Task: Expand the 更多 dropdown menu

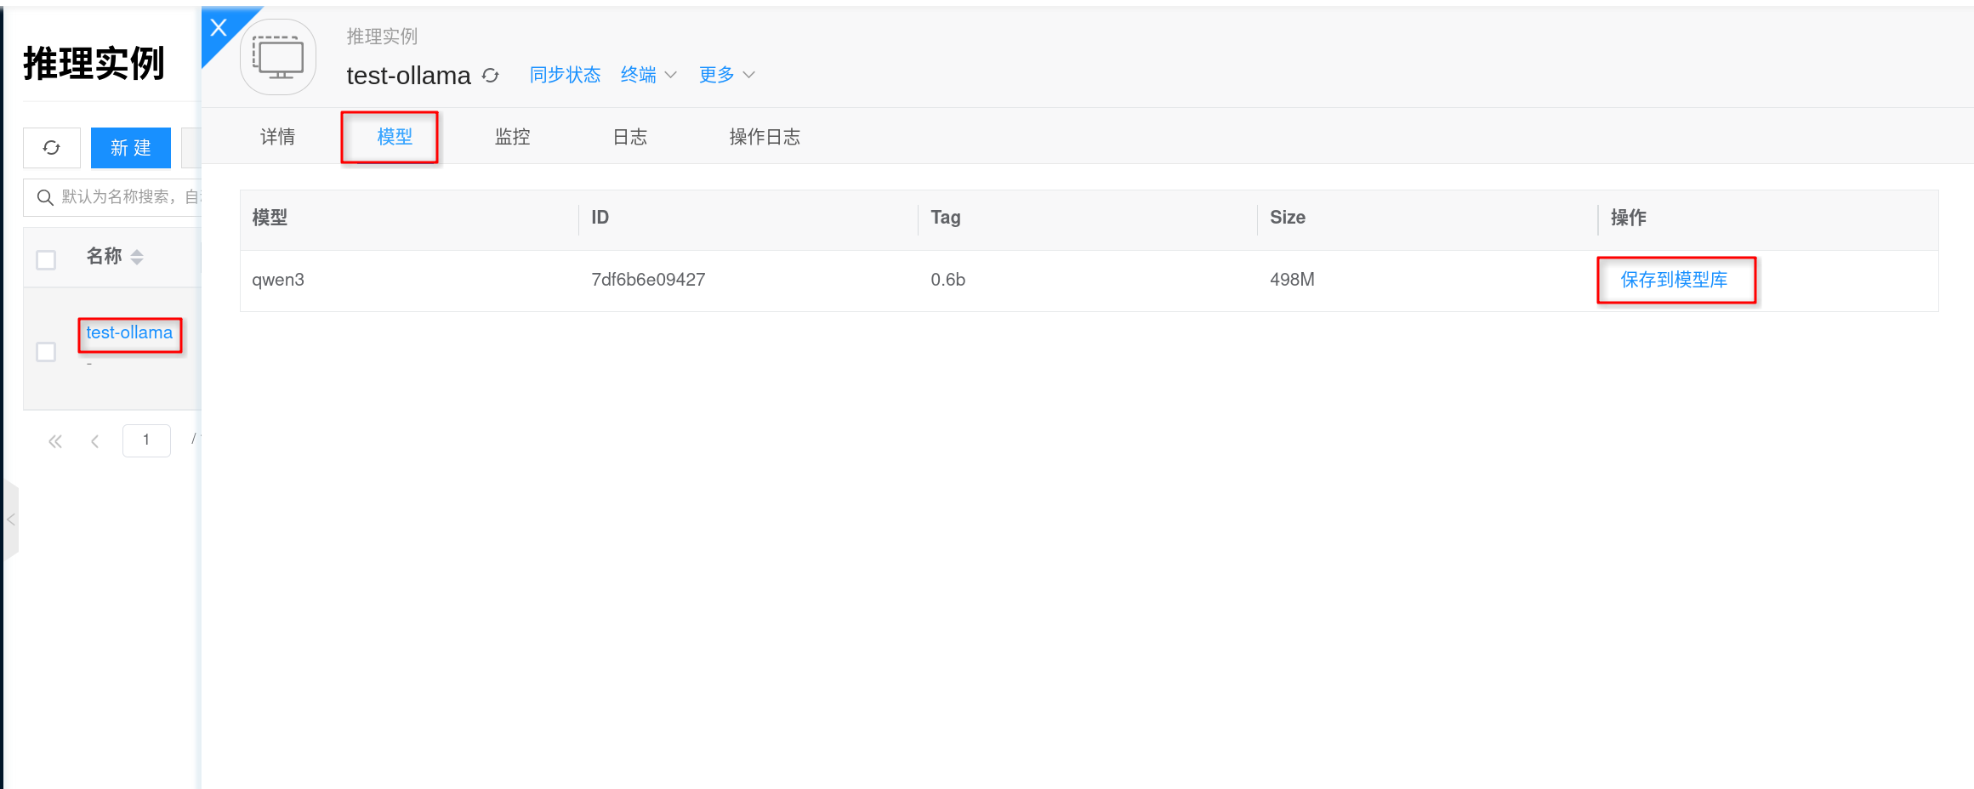Action: point(726,75)
